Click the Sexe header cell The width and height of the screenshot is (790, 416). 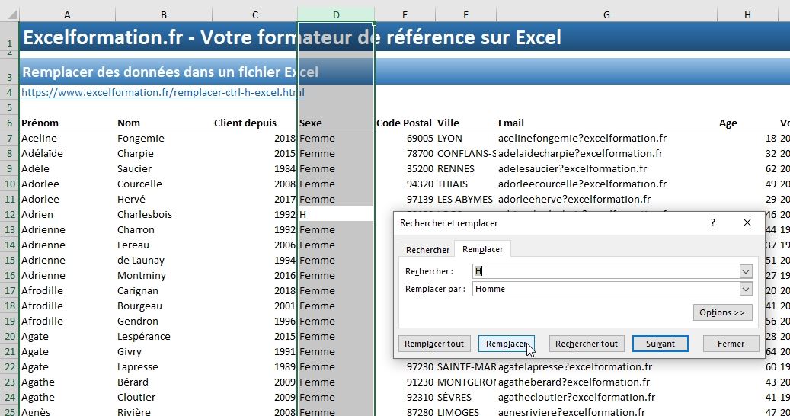click(x=336, y=123)
